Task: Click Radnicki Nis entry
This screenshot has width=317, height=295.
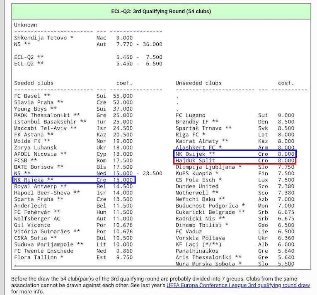Action: (x=235, y=219)
